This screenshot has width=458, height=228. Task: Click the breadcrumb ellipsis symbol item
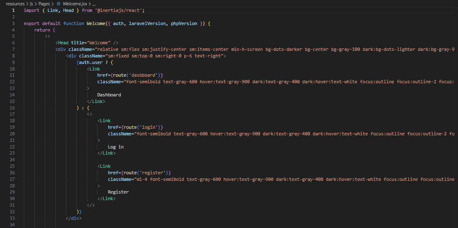[x=94, y=4]
